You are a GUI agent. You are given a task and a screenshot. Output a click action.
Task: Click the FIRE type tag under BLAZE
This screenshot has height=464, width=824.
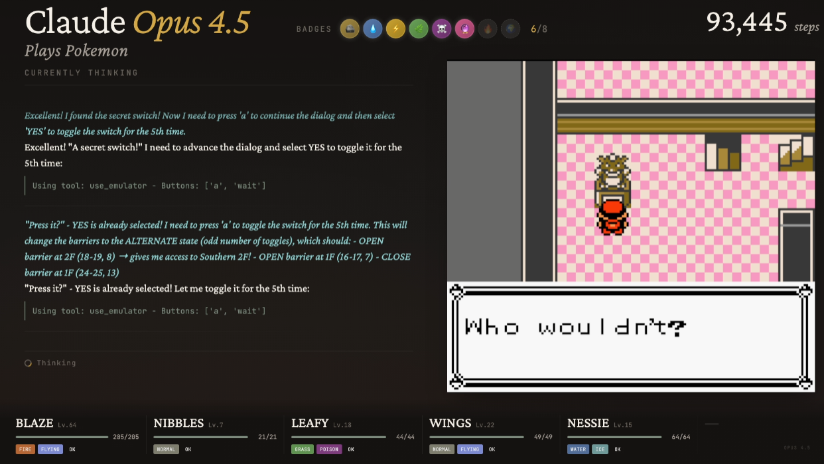click(x=25, y=449)
